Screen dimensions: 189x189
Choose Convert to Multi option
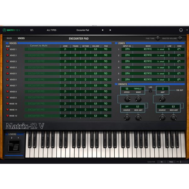coord(39,46)
